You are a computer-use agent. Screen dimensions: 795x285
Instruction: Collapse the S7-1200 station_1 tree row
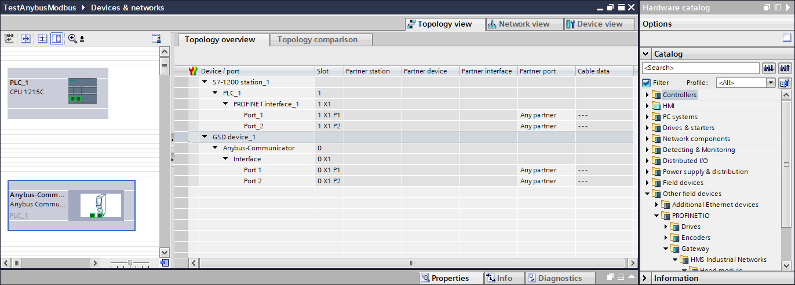205,82
